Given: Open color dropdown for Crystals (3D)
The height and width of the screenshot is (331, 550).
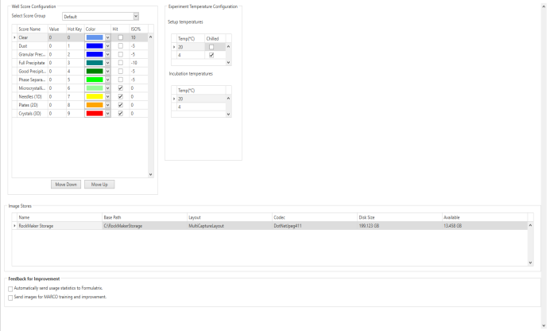Looking at the screenshot, I should pyautogui.click(x=107, y=114).
